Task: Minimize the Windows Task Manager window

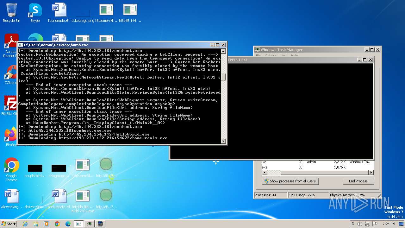Action: tap(367, 50)
